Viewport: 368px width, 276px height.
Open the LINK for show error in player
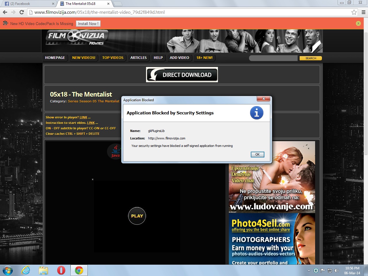point(83,117)
